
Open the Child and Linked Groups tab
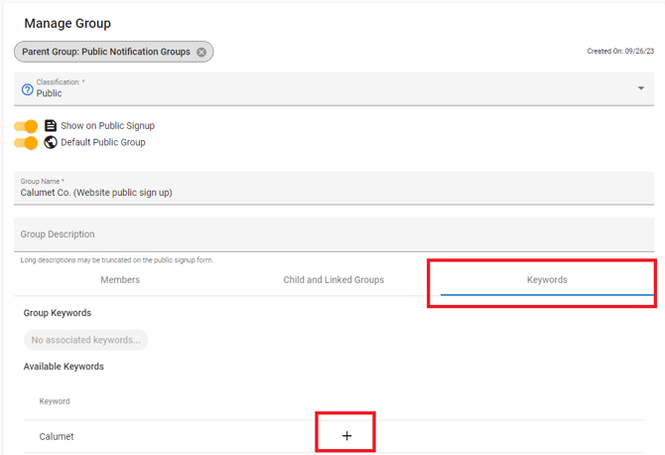(x=333, y=280)
